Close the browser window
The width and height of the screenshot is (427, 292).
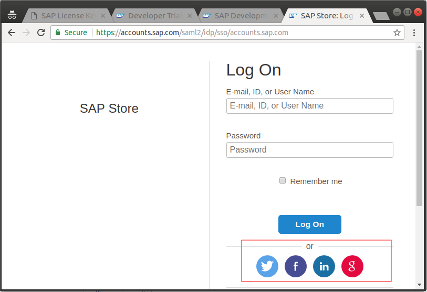point(418,12)
